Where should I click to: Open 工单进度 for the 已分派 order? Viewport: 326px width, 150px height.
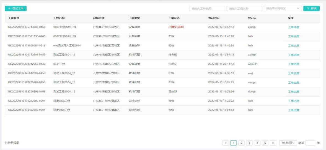(294, 92)
